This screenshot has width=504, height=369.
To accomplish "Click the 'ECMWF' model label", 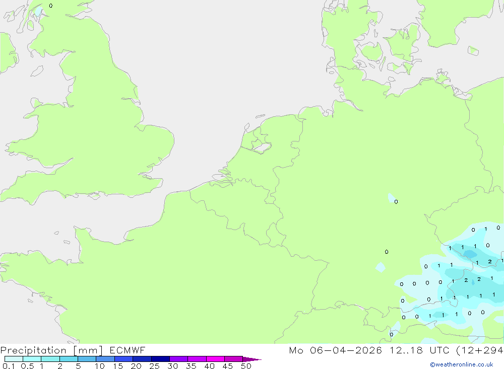I will click(x=128, y=350).
